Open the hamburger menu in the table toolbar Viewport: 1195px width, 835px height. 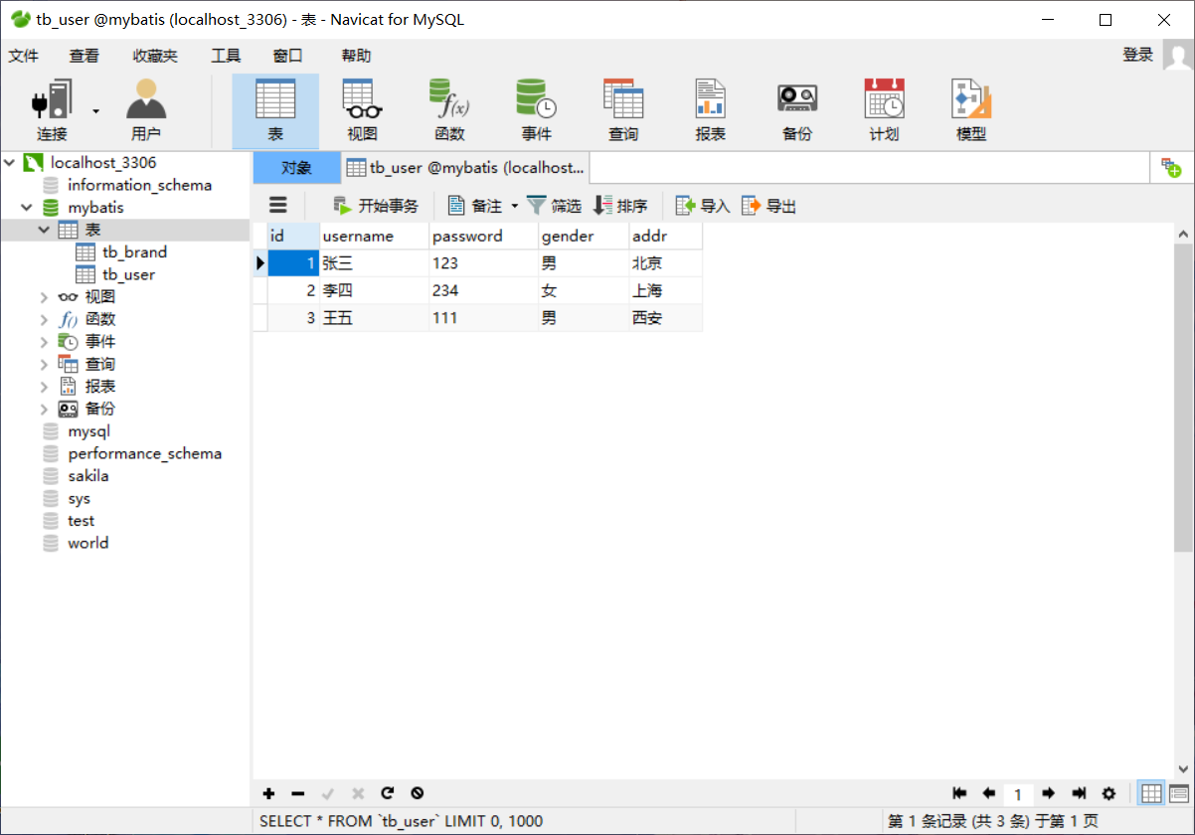[278, 206]
